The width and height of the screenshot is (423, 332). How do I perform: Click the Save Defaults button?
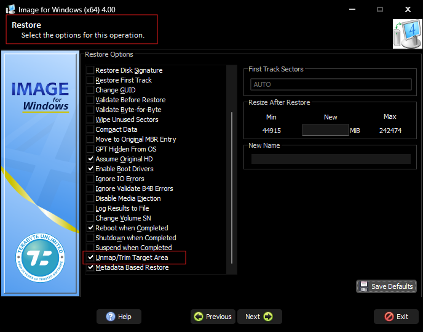[386, 286]
